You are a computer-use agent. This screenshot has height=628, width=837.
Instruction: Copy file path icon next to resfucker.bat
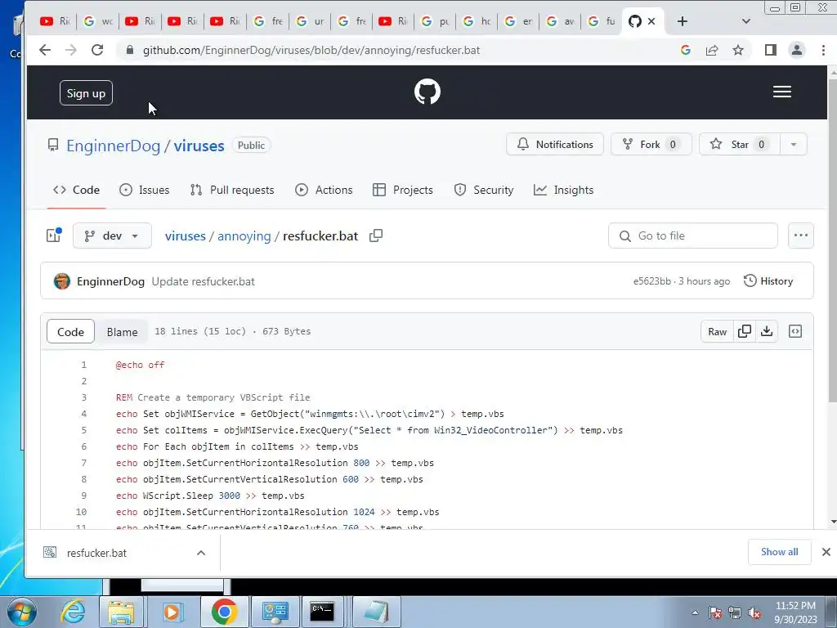click(376, 235)
